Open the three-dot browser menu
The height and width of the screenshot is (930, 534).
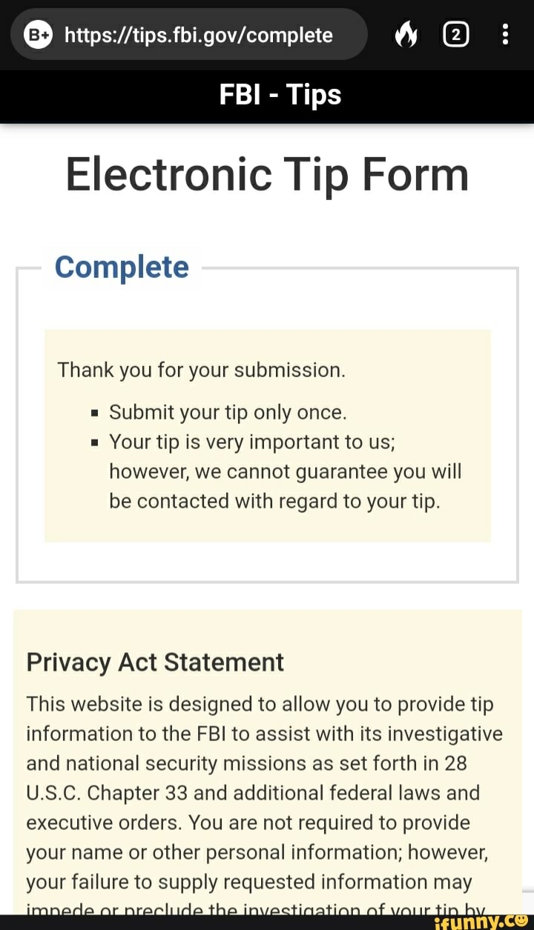tap(505, 35)
